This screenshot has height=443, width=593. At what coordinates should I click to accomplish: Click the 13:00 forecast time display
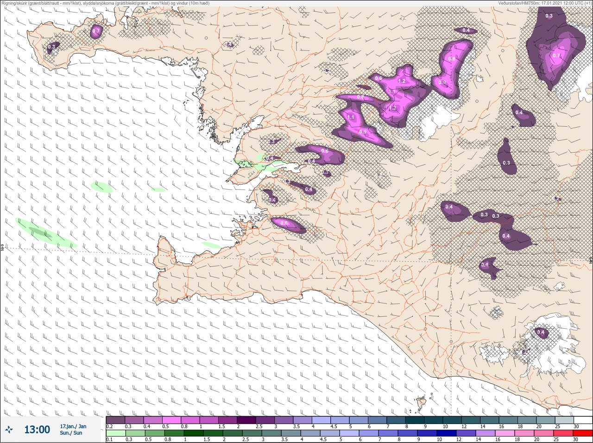coord(37,430)
